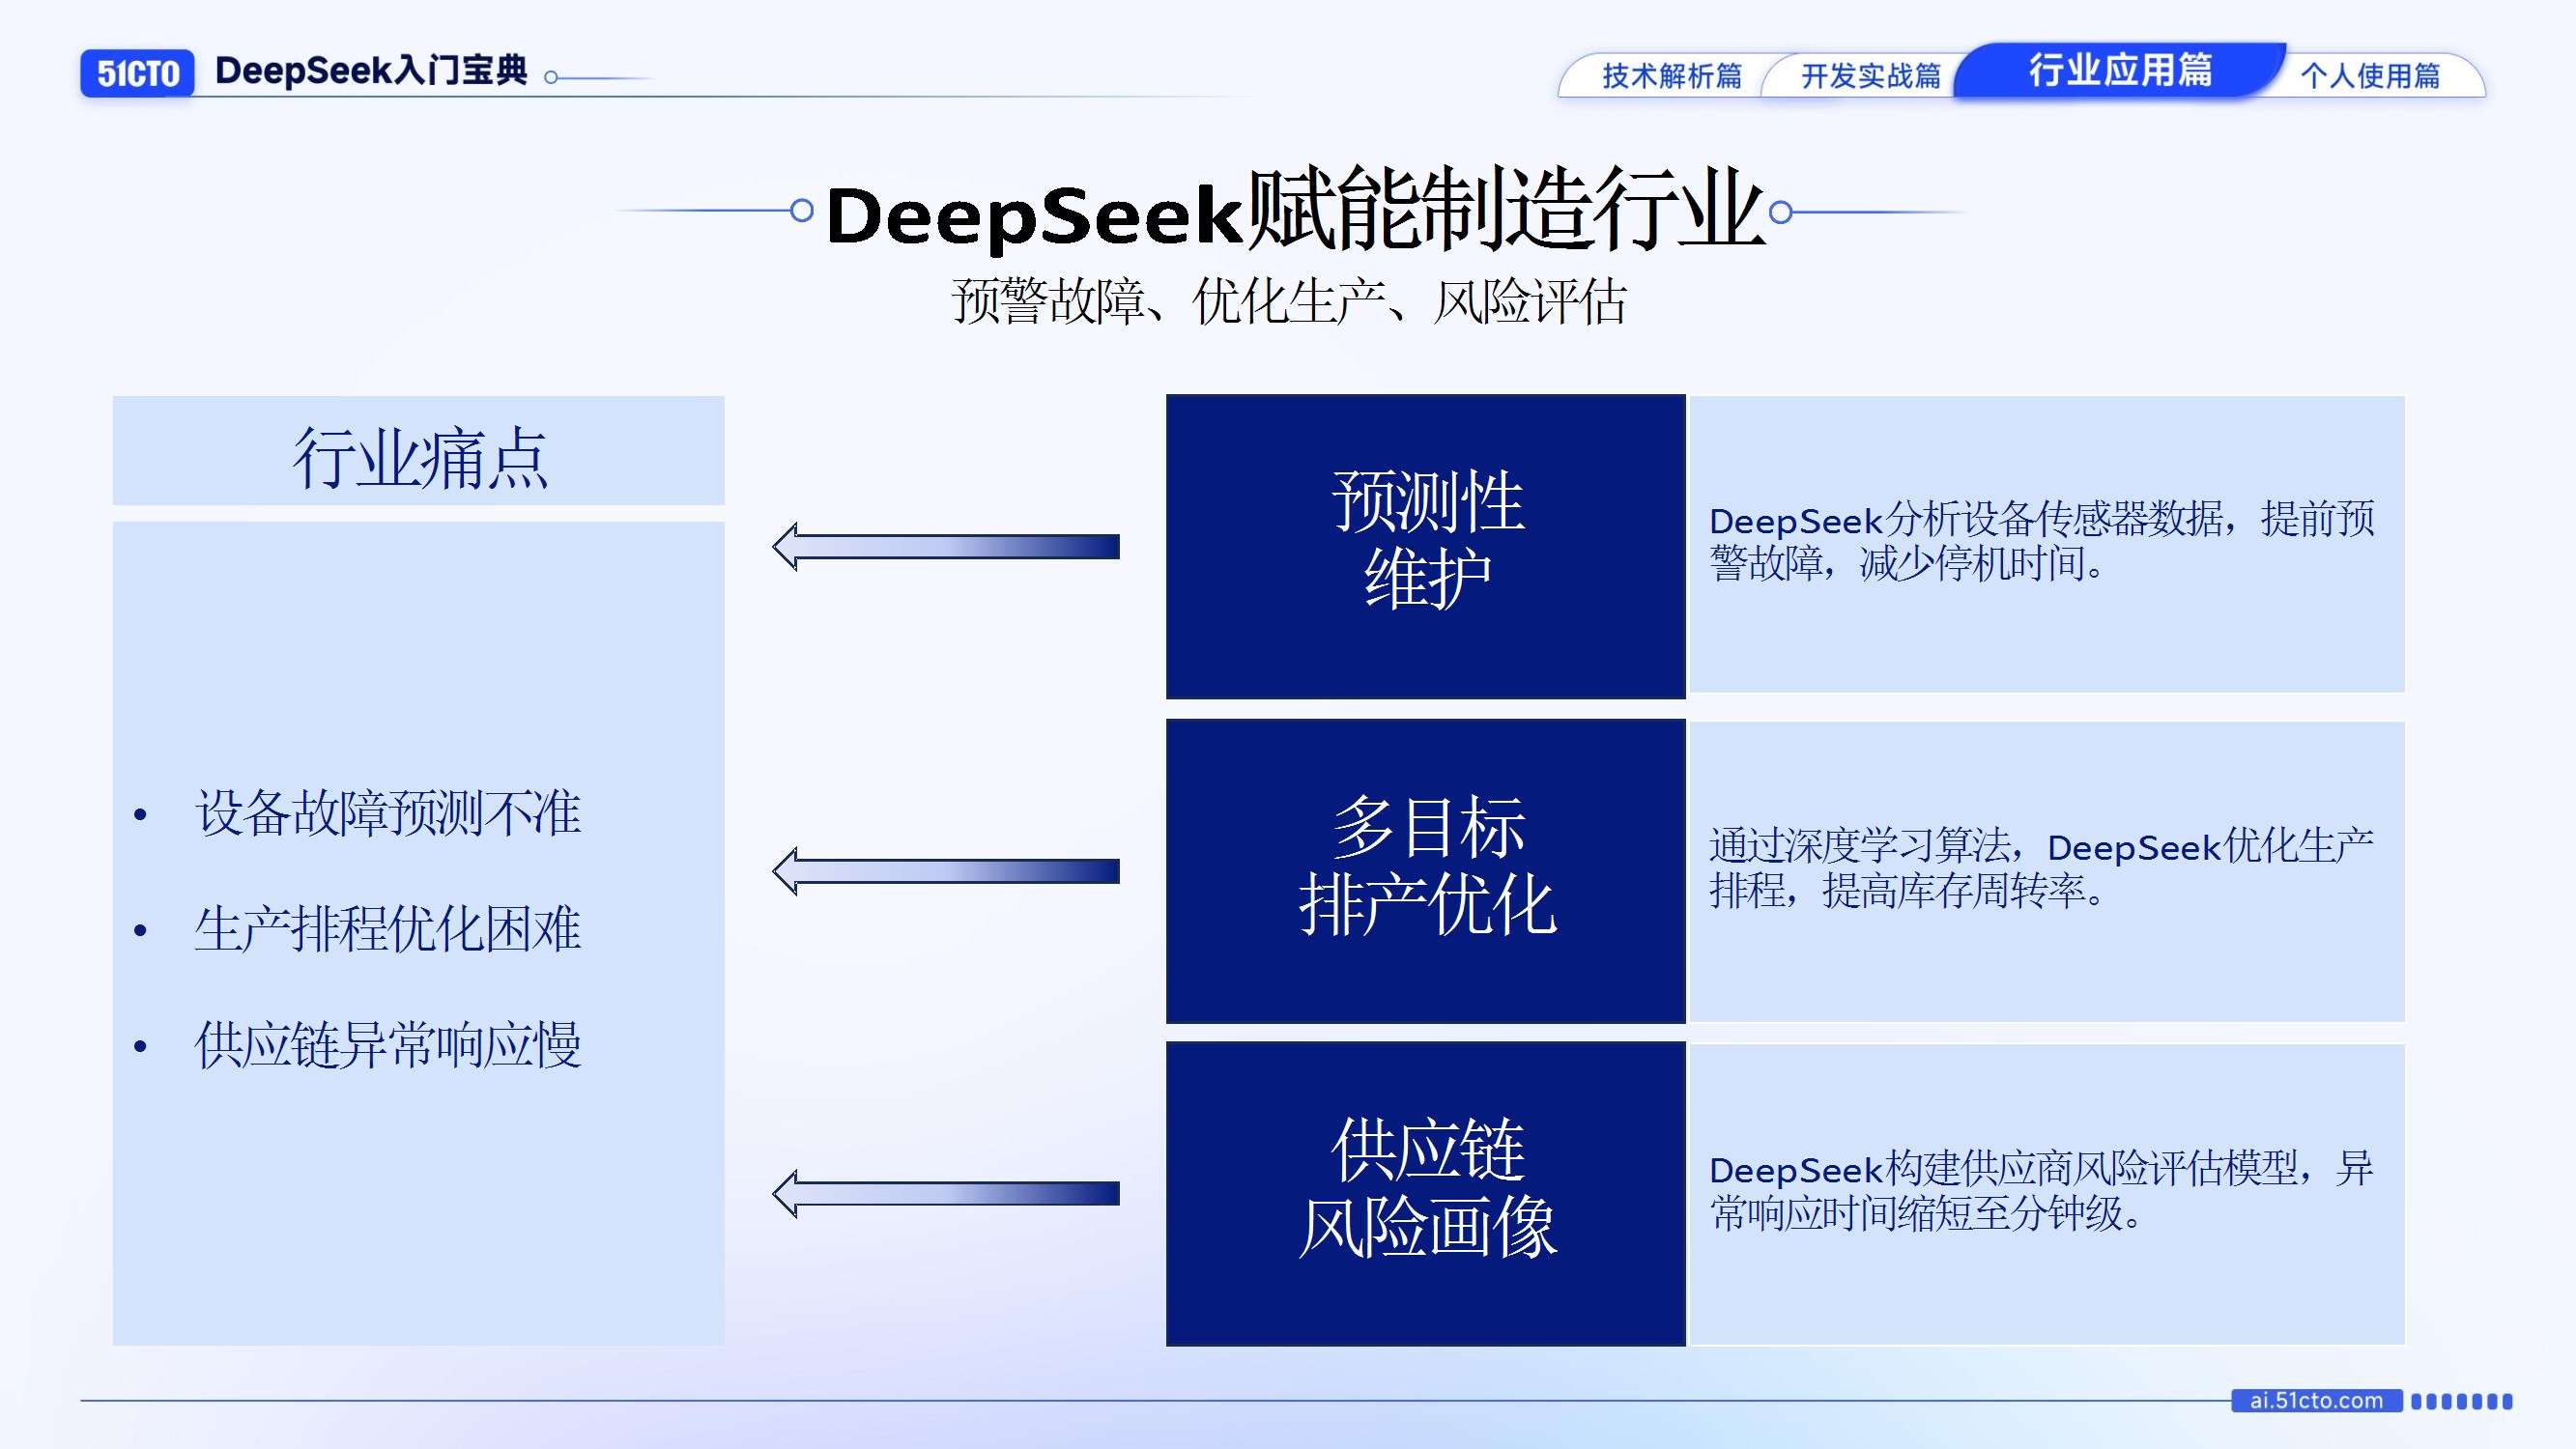Click the 51CTO logo badge
This screenshot has width=2576, height=1449.
click(x=137, y=73)
